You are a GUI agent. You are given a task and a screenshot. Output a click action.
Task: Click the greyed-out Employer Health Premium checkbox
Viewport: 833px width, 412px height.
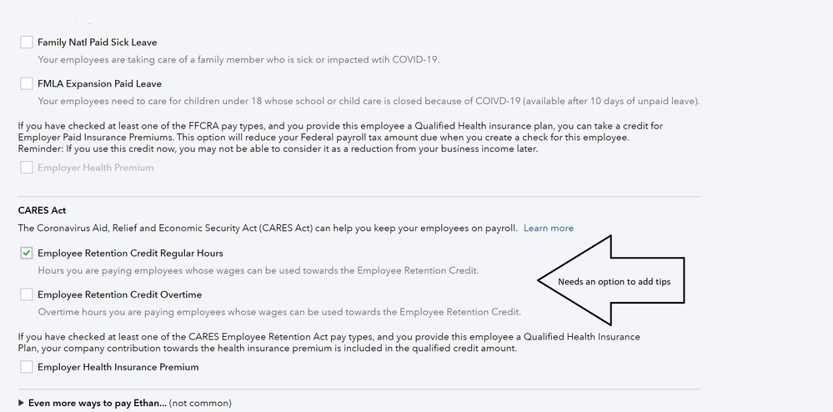(27, 168)
